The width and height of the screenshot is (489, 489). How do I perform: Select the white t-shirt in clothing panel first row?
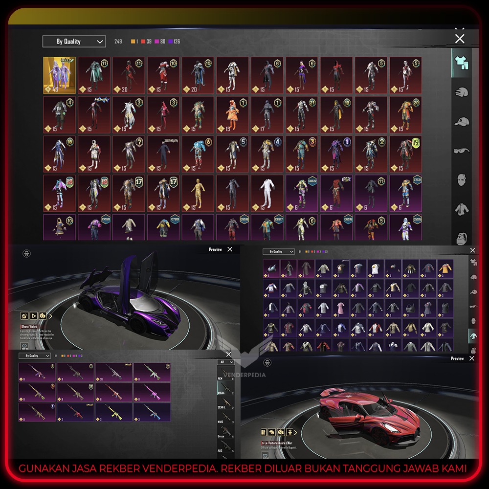click(376, 268)
